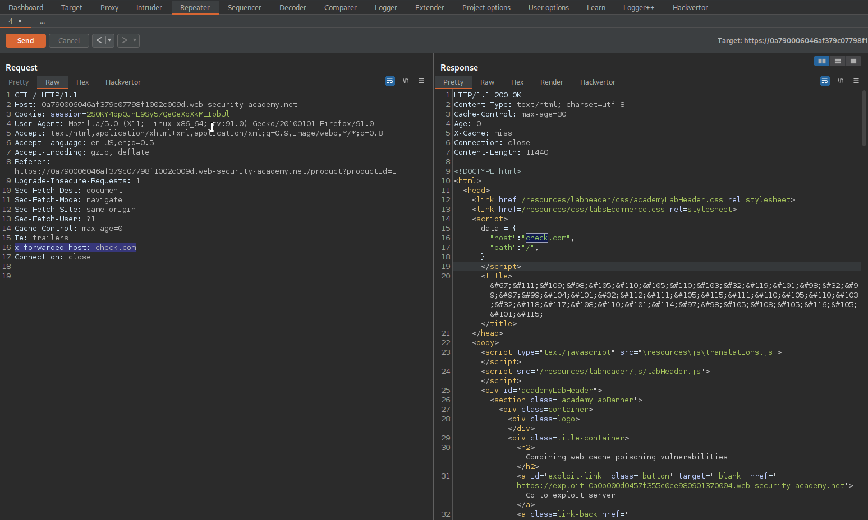The width and height of the screenshot is (868, 520).
Task: Select the Repeater tab
Action: pos(195,8)
